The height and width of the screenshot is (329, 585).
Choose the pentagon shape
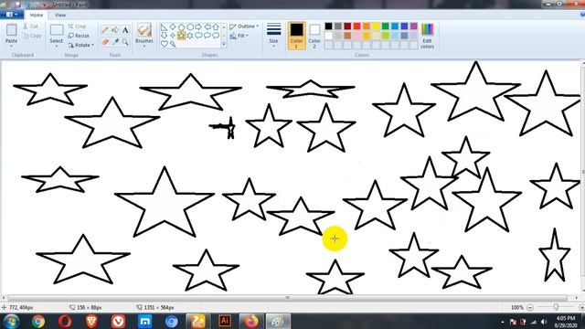[181, 27]
